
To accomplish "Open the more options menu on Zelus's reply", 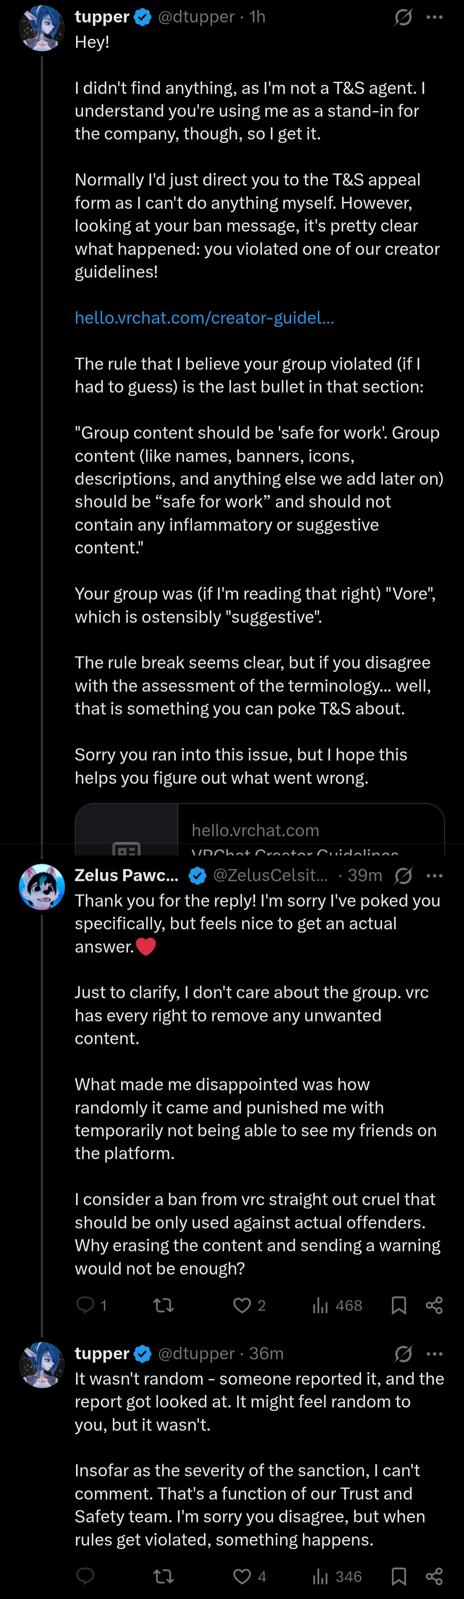I will coord(435,875).
